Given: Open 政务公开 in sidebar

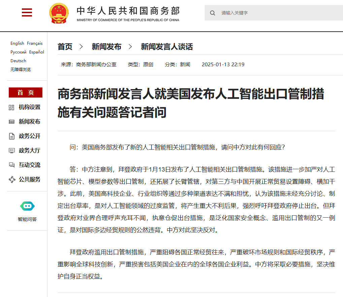Looking at the screenshot, I should 30,136.
